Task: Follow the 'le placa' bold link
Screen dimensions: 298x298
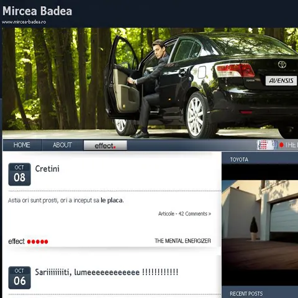Action: pyautogui.click(x=112, y=201)
